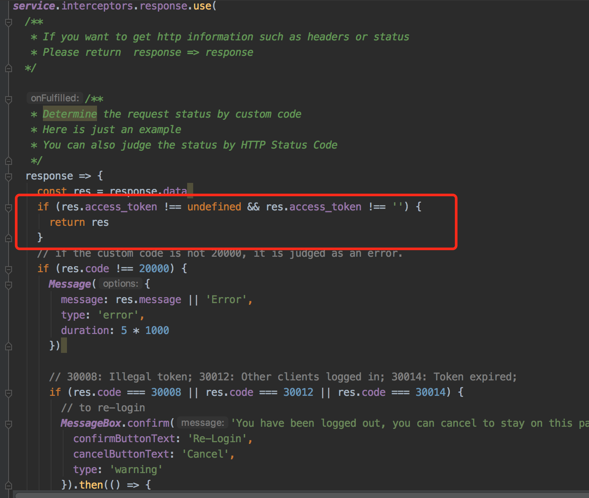Viewport: 589px width, 498px height.
Task: Click the comment 'Here is just an example'
Action: pos(112,130)
